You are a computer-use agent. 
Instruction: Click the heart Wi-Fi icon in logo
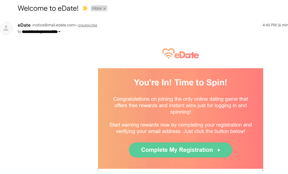(x=168, y=53)
